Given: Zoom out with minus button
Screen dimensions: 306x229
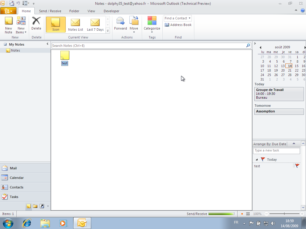Looking at the screenshot, I should coord(267,214).
